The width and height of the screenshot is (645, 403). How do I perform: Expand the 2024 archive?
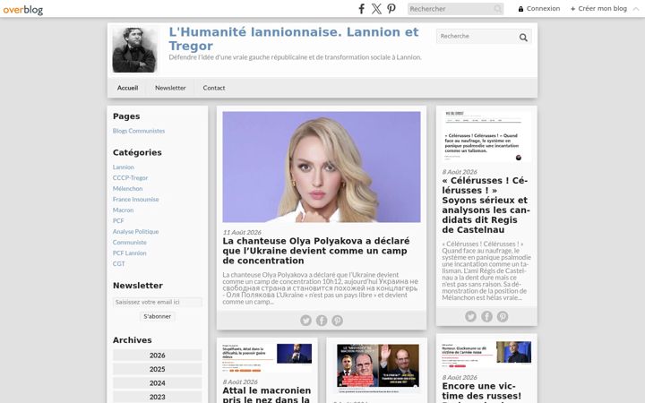(x=157, y=383)
